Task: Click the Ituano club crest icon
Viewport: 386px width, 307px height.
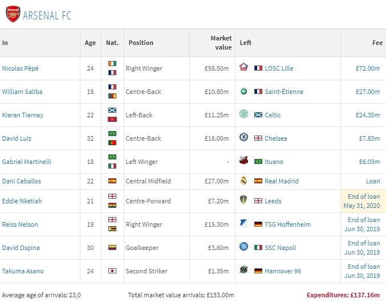Action: [x=244, y=162]
